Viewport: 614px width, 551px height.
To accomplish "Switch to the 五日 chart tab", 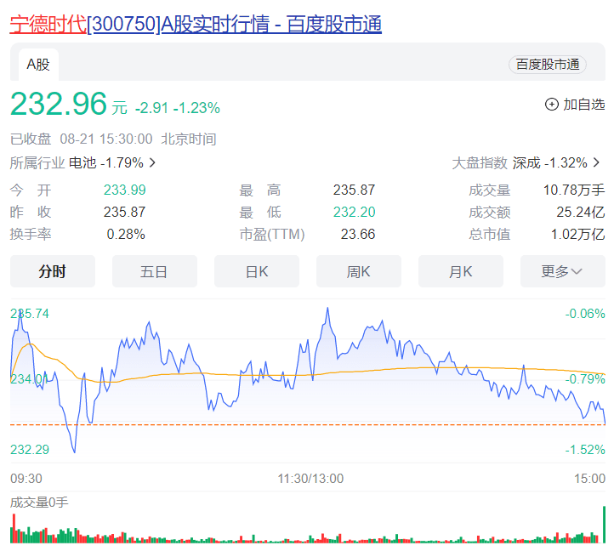I will coord(154,272).
